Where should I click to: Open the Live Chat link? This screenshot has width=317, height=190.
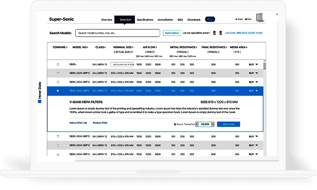230,33
